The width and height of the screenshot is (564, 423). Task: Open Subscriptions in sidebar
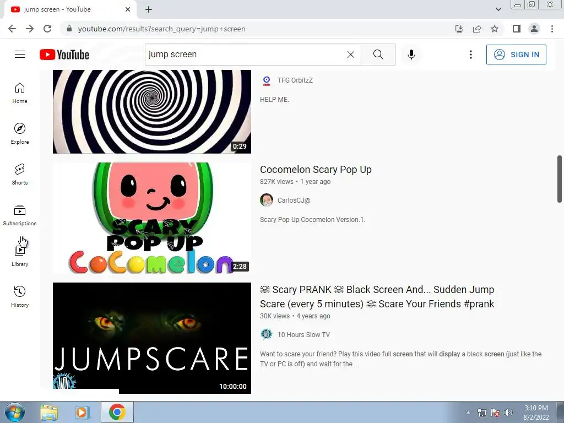[x=20, y=215]
